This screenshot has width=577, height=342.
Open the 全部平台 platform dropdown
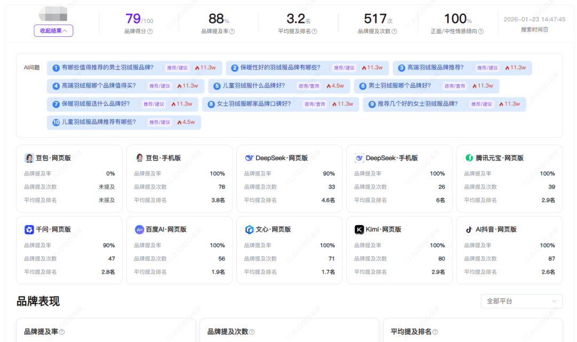coord(521,301)
